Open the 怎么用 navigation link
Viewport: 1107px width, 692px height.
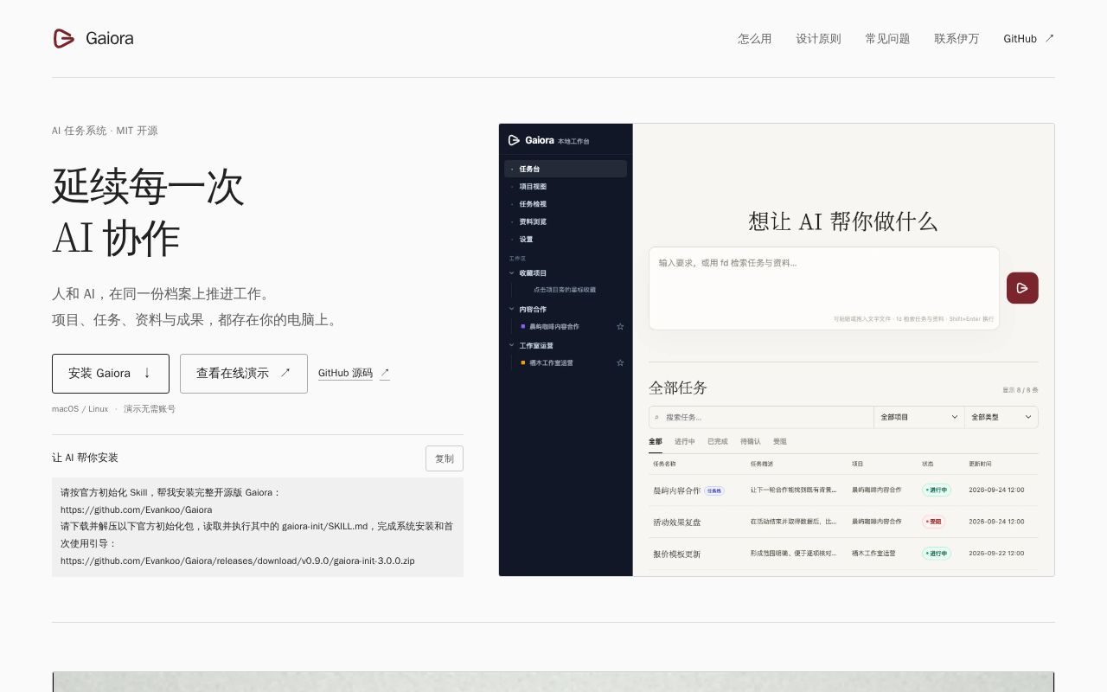(x=754, y=39)
